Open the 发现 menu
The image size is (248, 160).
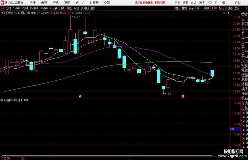coord(67,3)
